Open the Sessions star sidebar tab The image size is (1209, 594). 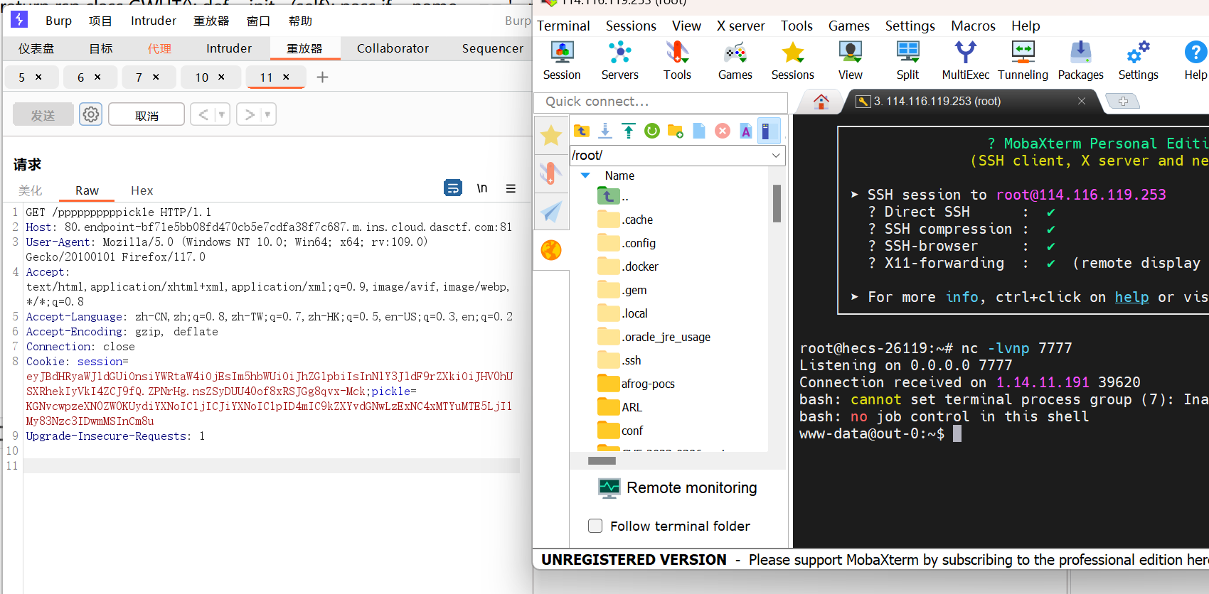click(x=551, y=135)
